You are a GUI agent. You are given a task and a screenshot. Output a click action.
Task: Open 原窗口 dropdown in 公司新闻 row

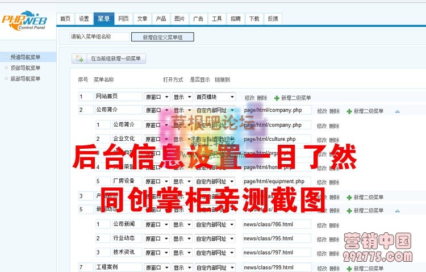[x=157, y=225]
